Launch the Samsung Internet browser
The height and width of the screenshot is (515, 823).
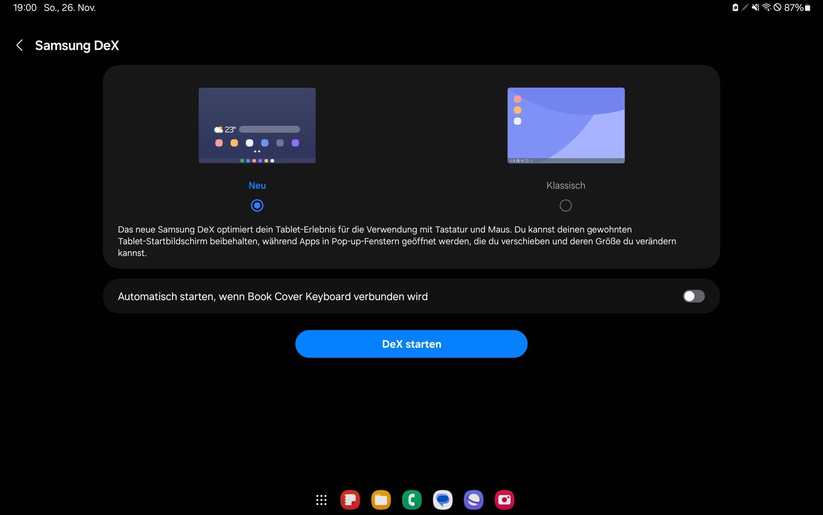(474, 500)
